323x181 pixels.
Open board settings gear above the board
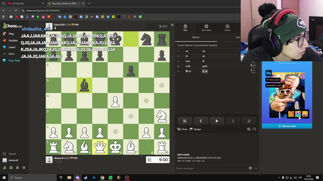[x=172, y=25]
